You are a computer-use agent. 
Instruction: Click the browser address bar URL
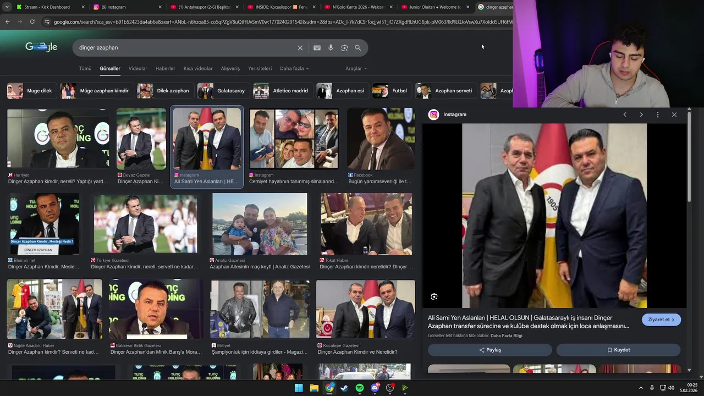click(283, 21)
